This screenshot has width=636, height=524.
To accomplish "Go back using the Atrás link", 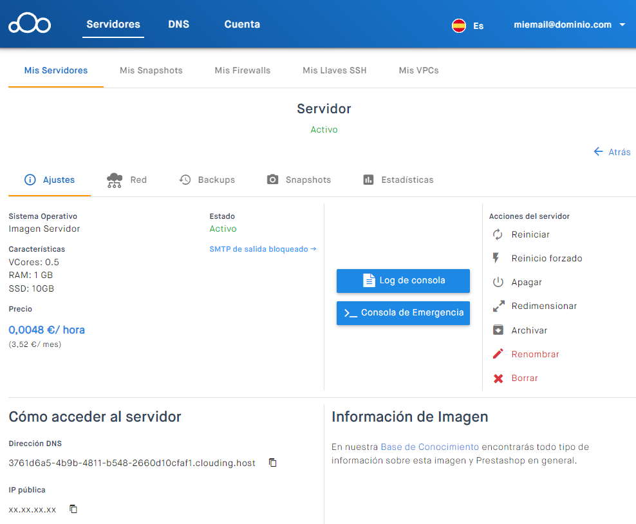I will [612, 152].
